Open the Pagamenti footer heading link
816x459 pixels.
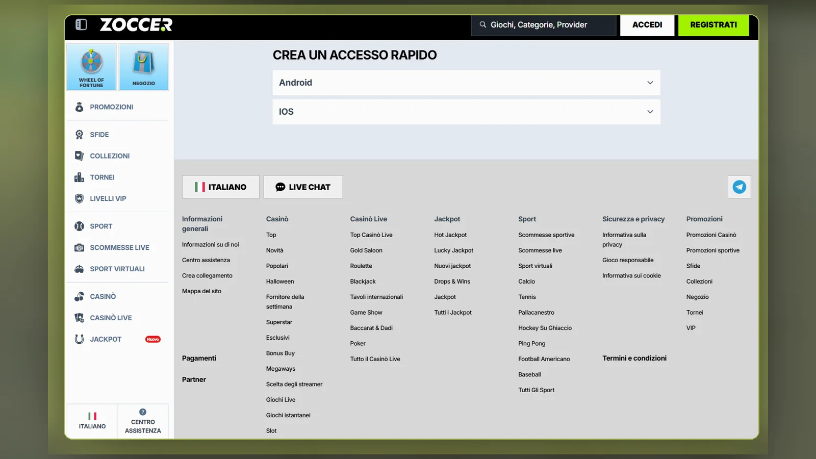click(199, 359)
